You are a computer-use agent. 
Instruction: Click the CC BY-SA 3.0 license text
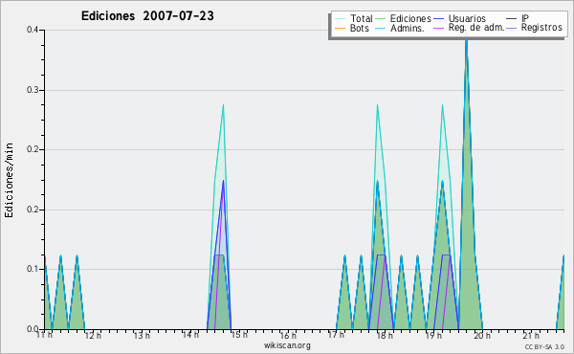[544, 346]
